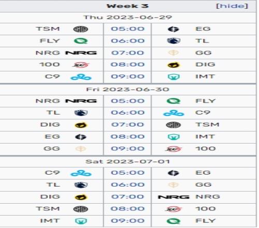Open the Saturday 08:00 TSM vs 100 time link
The height and width of the screenshot is (228, 259).
127,209
